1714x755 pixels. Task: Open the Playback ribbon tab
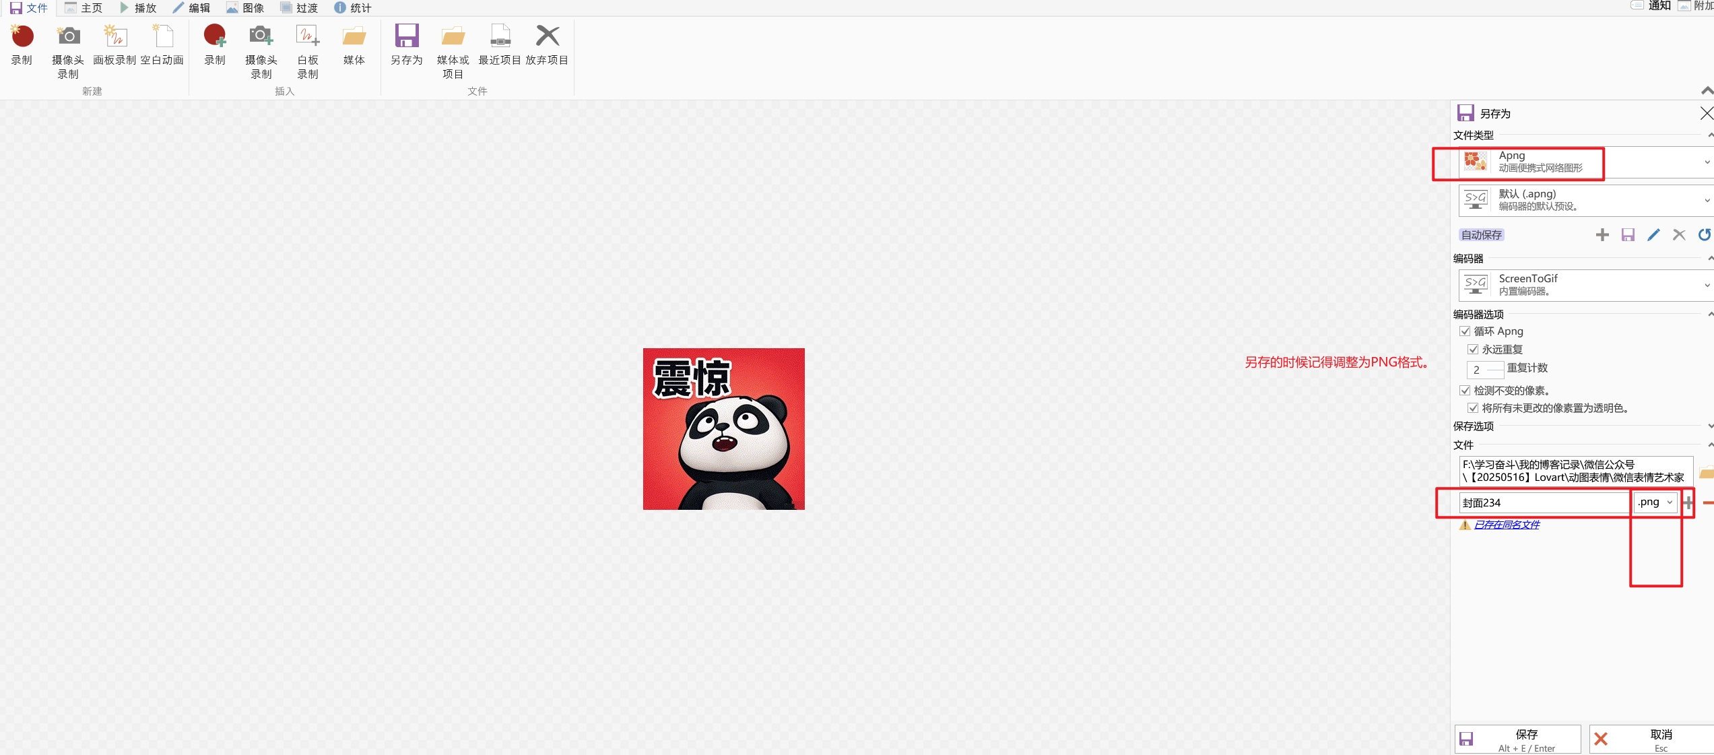138,7
